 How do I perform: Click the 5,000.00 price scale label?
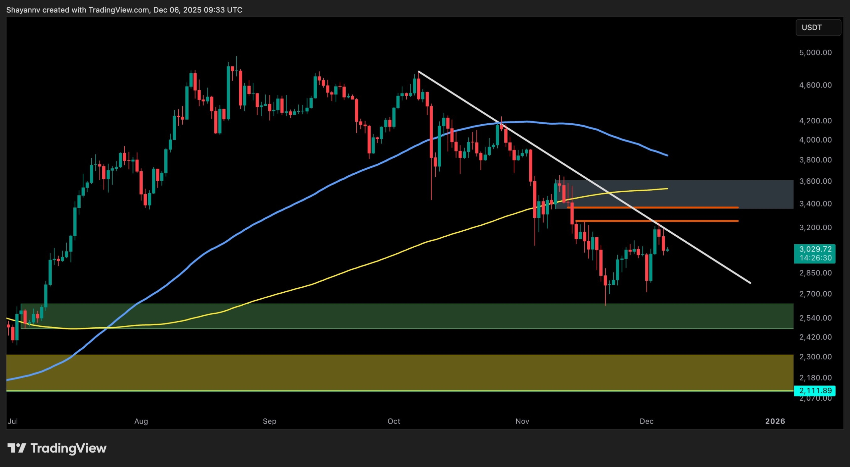point(817,52)
